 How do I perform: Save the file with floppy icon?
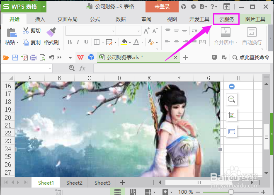pos(15,58)
